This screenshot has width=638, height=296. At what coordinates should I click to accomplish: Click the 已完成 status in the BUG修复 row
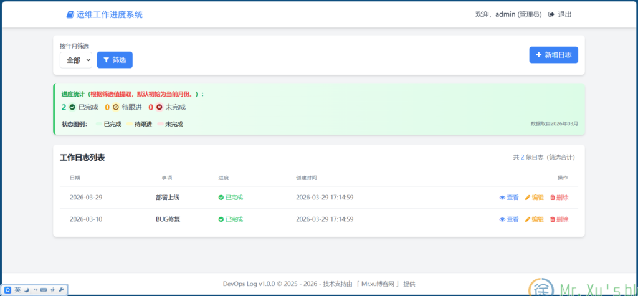(231, 219)
